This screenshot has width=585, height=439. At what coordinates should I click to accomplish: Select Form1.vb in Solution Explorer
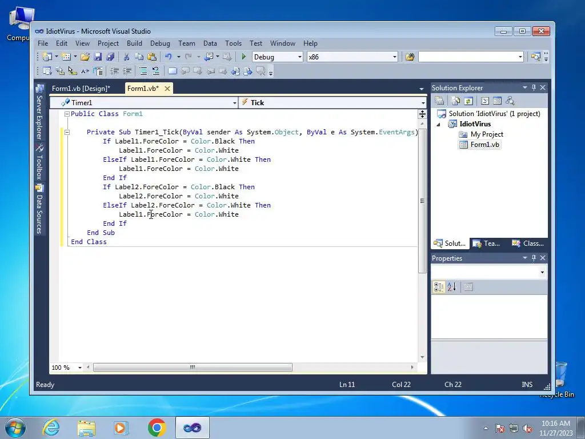coord(484,145)
